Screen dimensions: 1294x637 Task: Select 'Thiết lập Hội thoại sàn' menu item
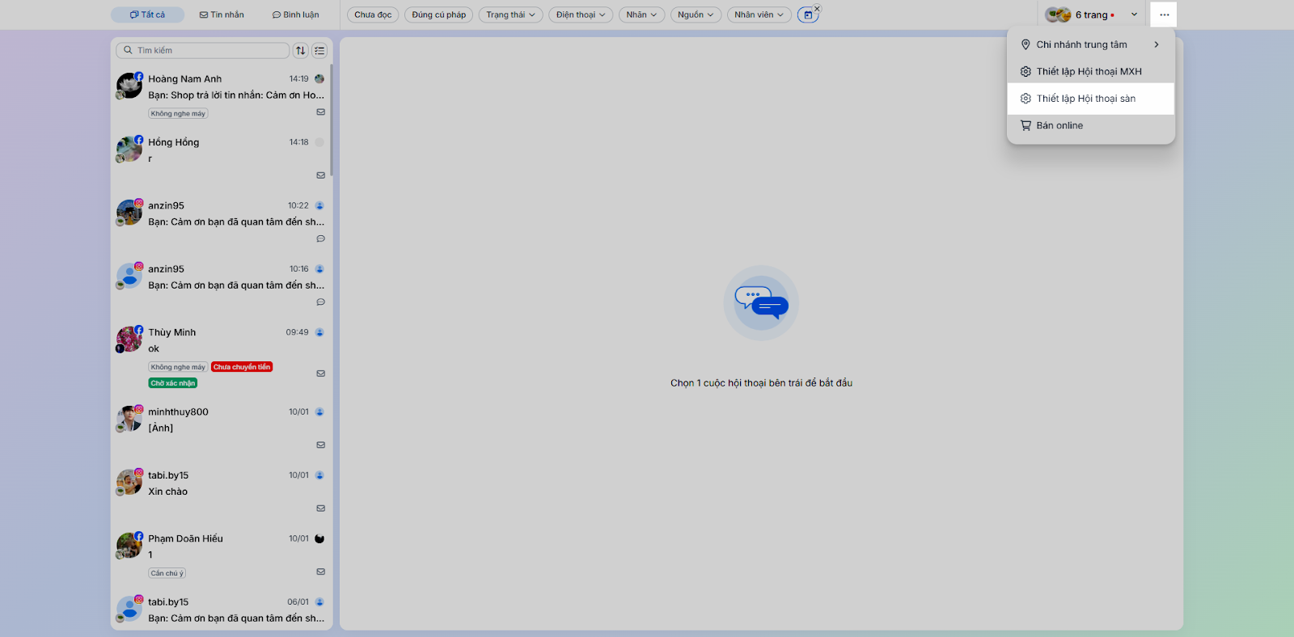point(1091,99)
